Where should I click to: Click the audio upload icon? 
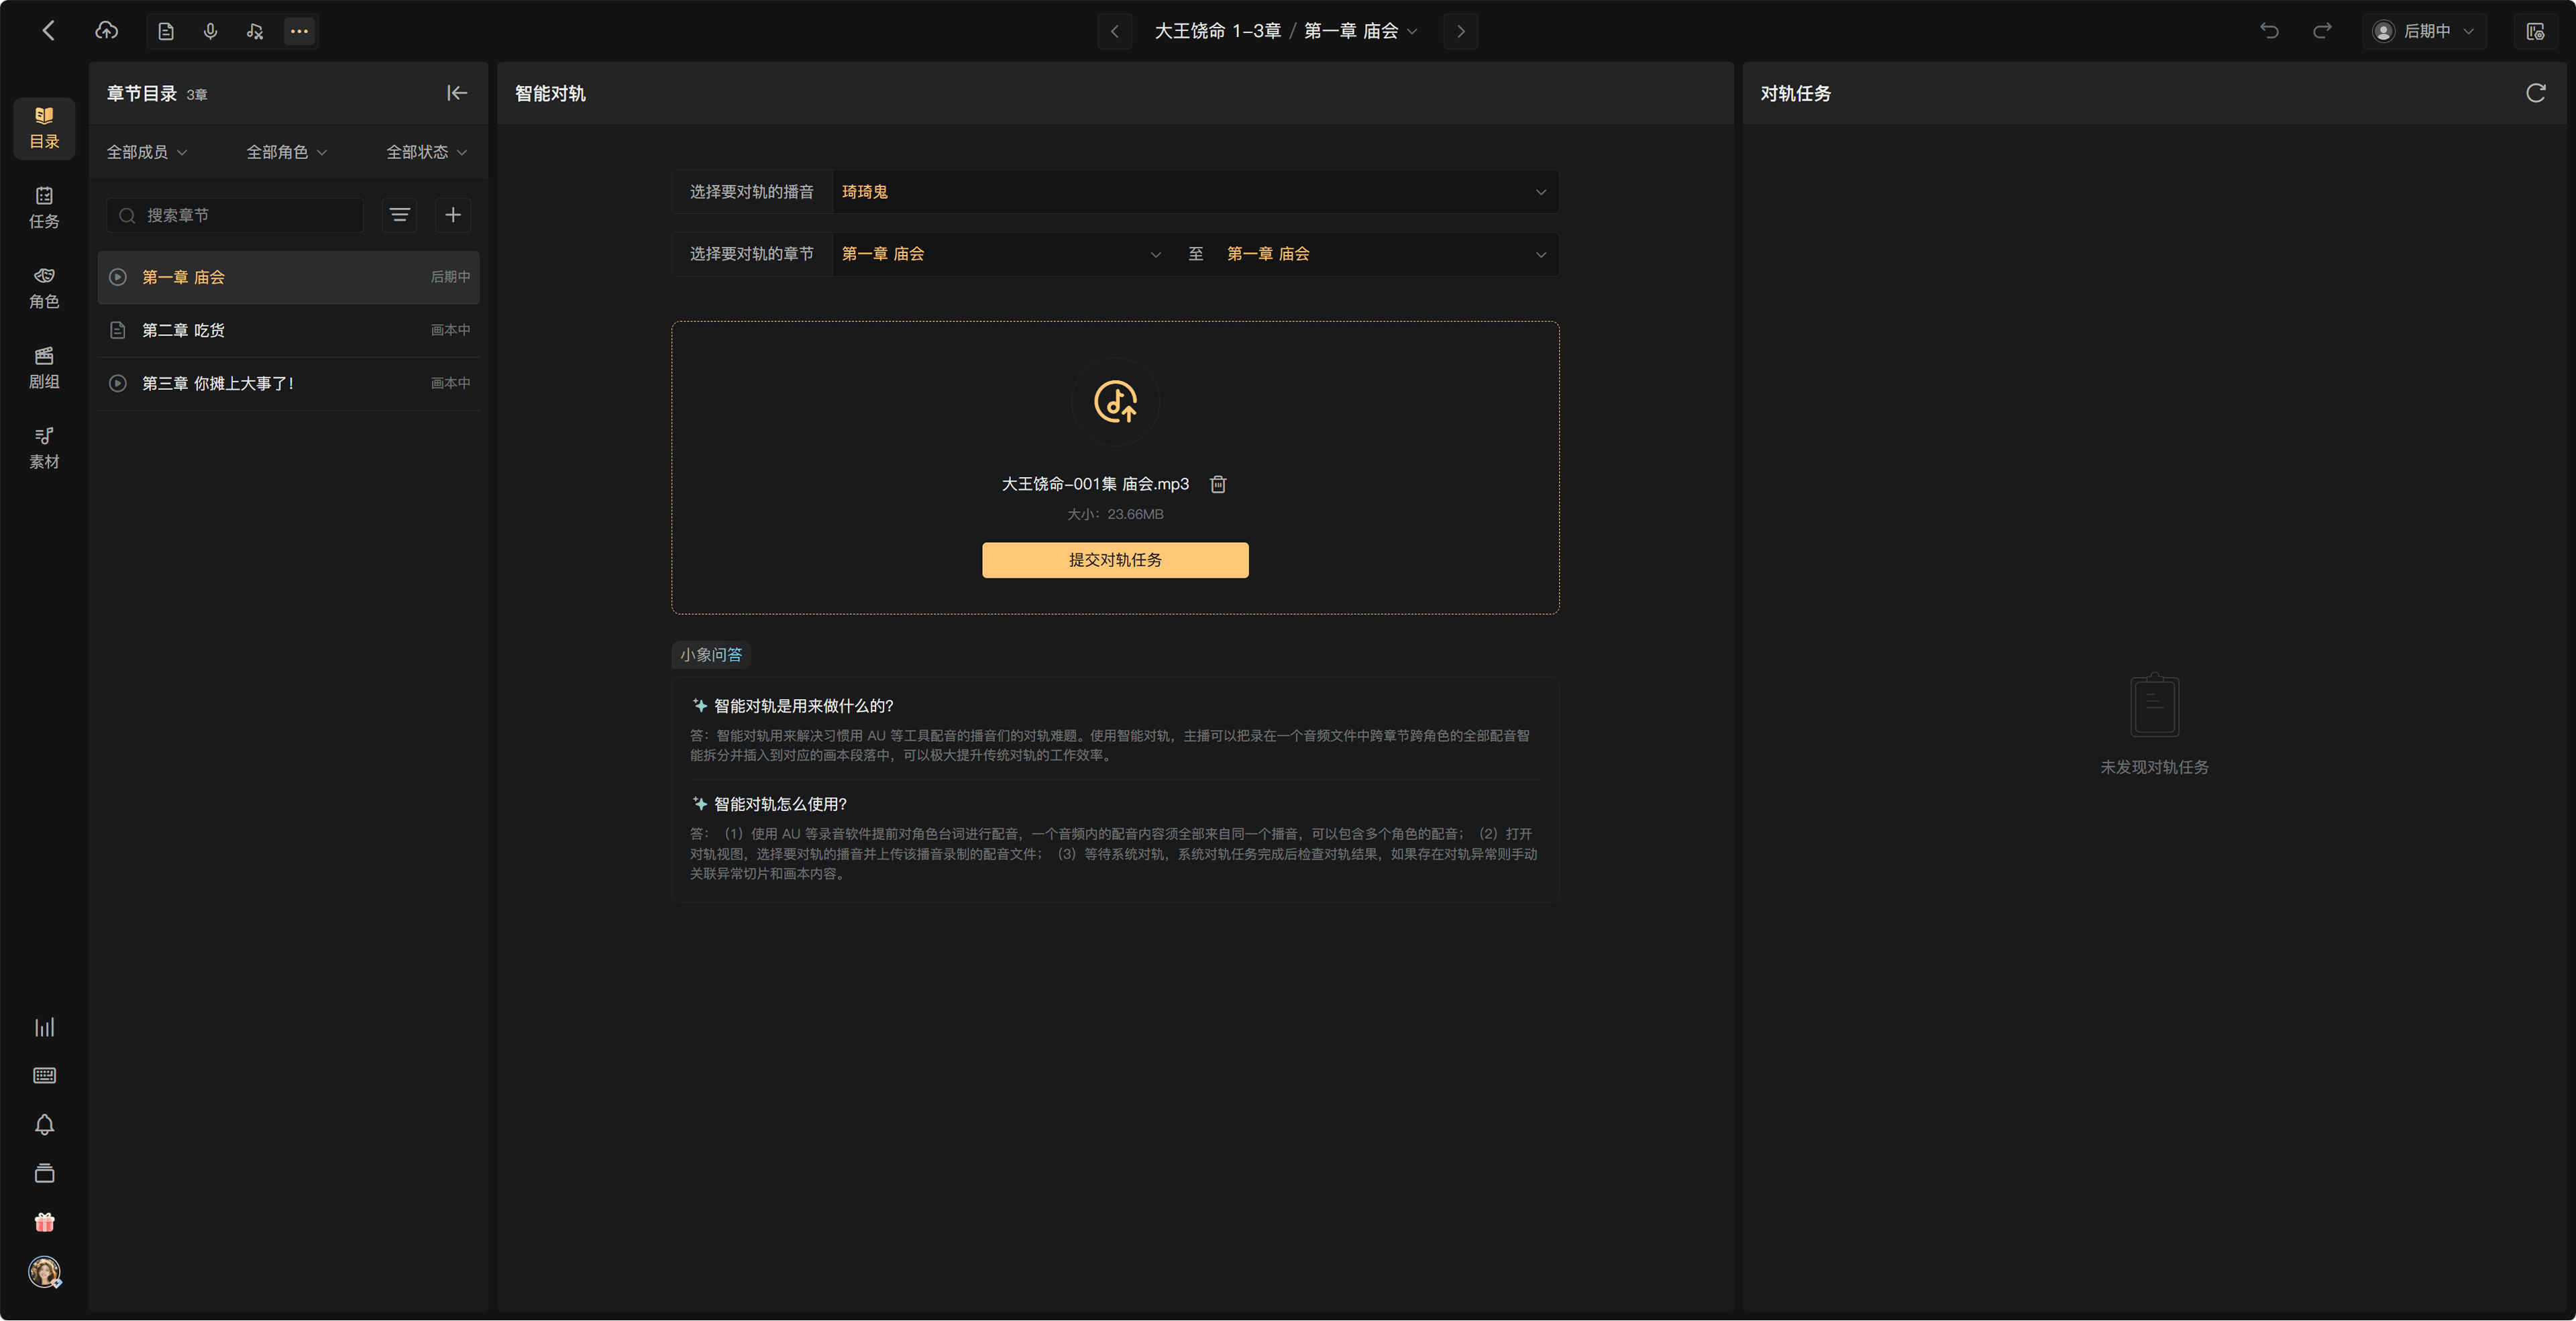(x=1115, y=402)
